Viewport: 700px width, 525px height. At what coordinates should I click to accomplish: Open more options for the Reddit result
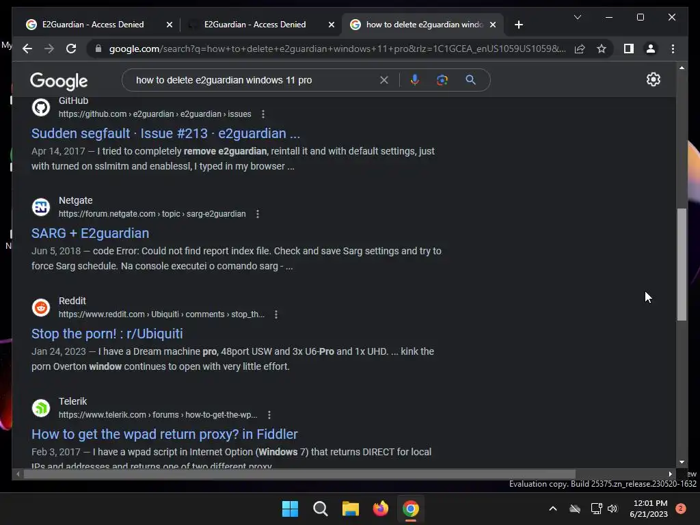[276, 314]
